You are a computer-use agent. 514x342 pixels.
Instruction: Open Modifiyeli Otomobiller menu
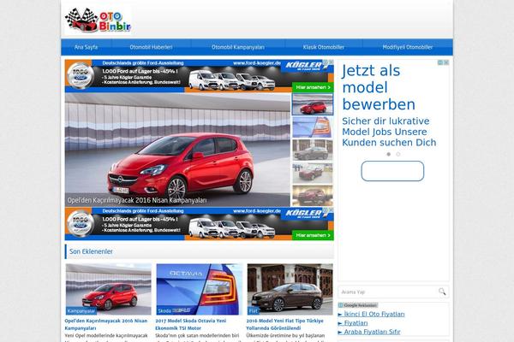pos(408,47)
